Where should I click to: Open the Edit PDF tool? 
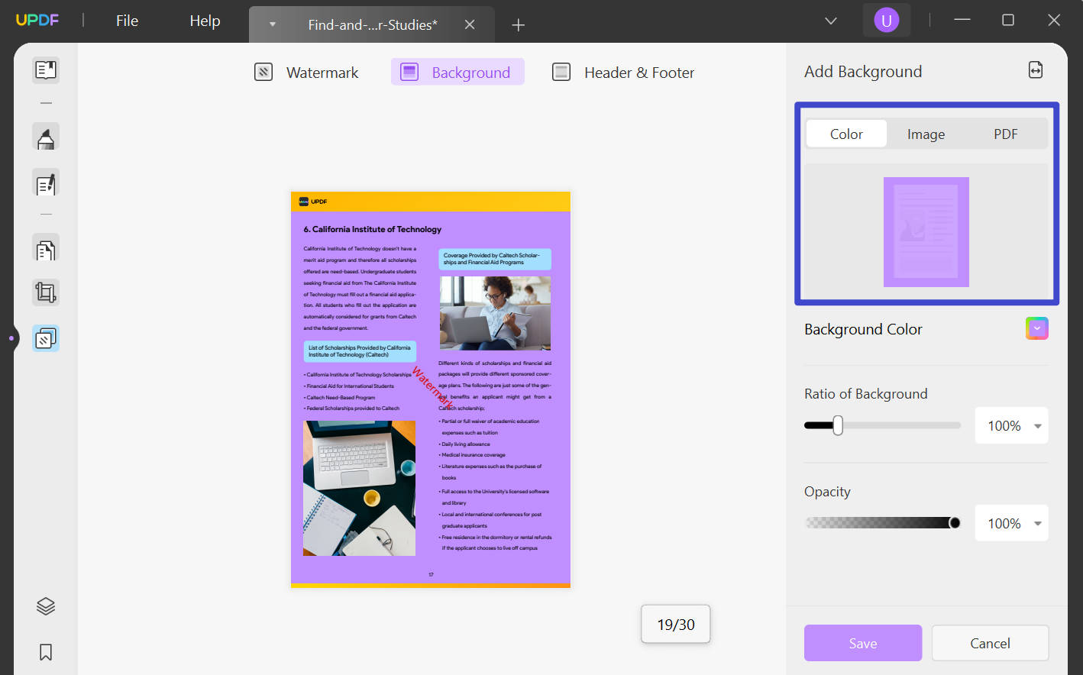(x=45, y=183)
